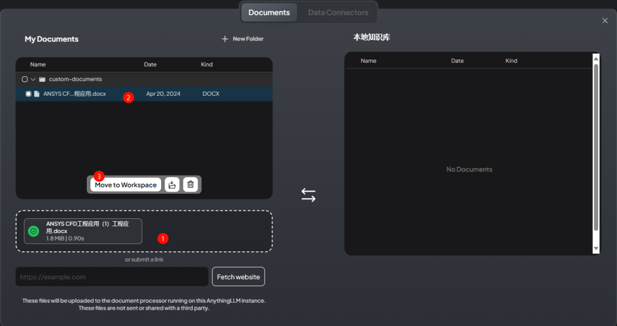Click the green checkmark upload status icon
The image size is (617, 326).
point(34,231)
